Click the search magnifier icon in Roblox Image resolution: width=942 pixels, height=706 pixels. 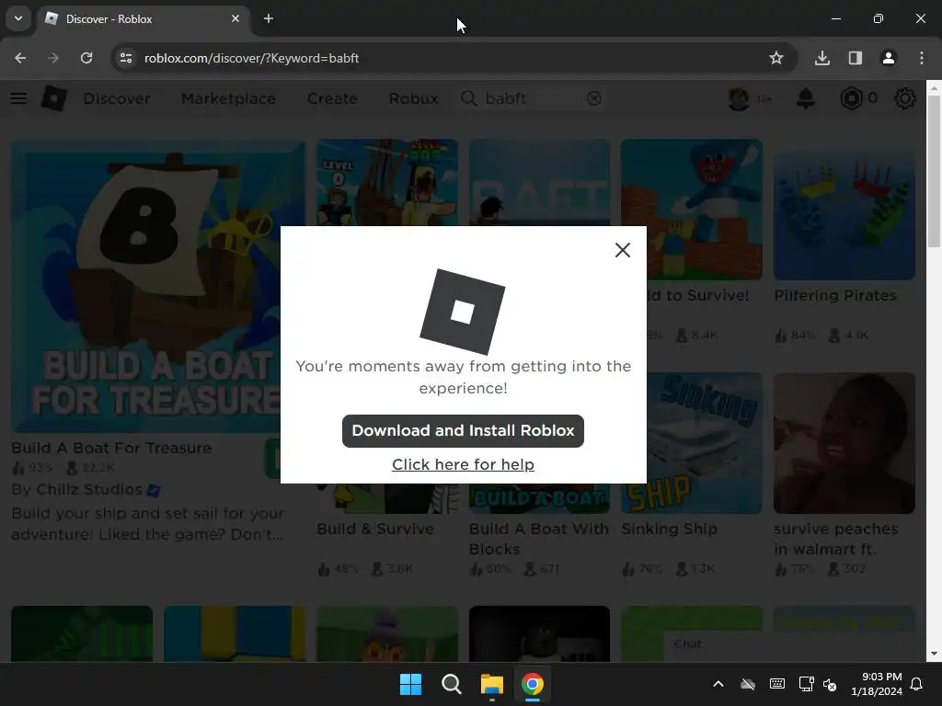pos(468,98)
